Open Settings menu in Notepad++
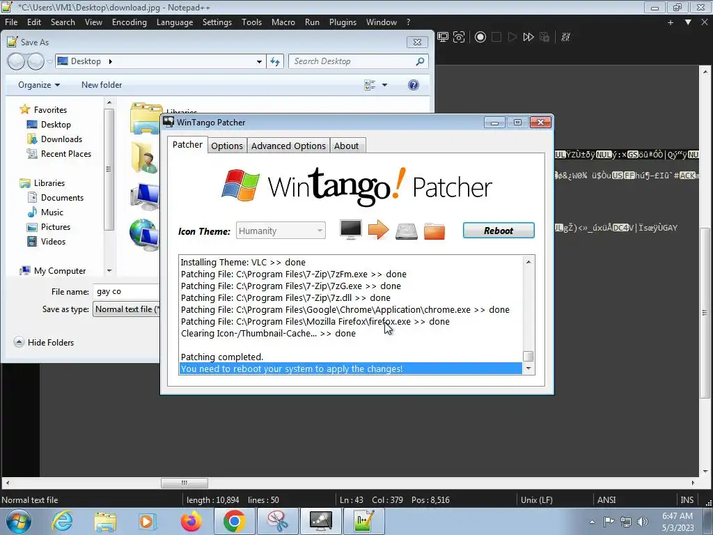The image size is (713, 535). pos(217,22)
